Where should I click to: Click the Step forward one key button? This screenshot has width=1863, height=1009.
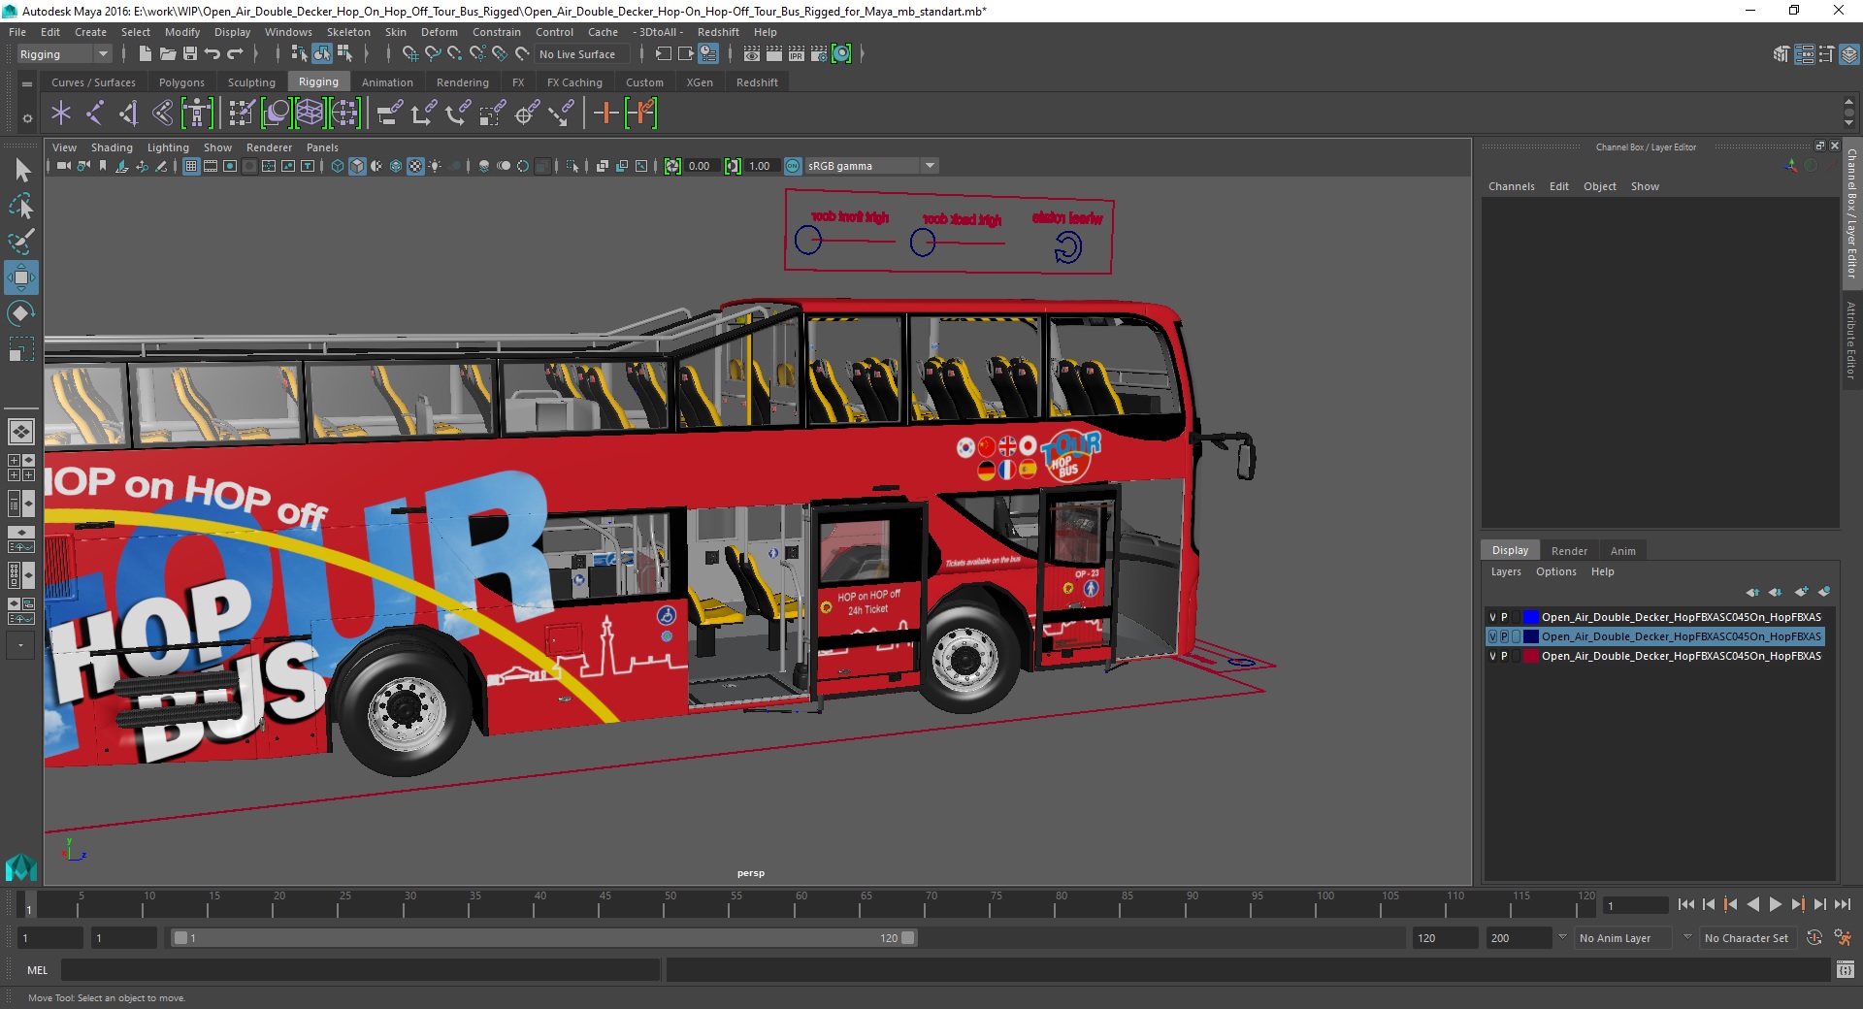[1797, 904]
